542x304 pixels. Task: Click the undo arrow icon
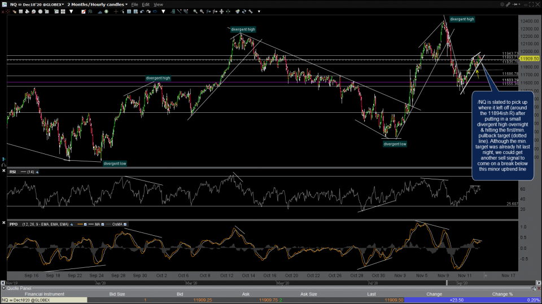pos(142,11)
